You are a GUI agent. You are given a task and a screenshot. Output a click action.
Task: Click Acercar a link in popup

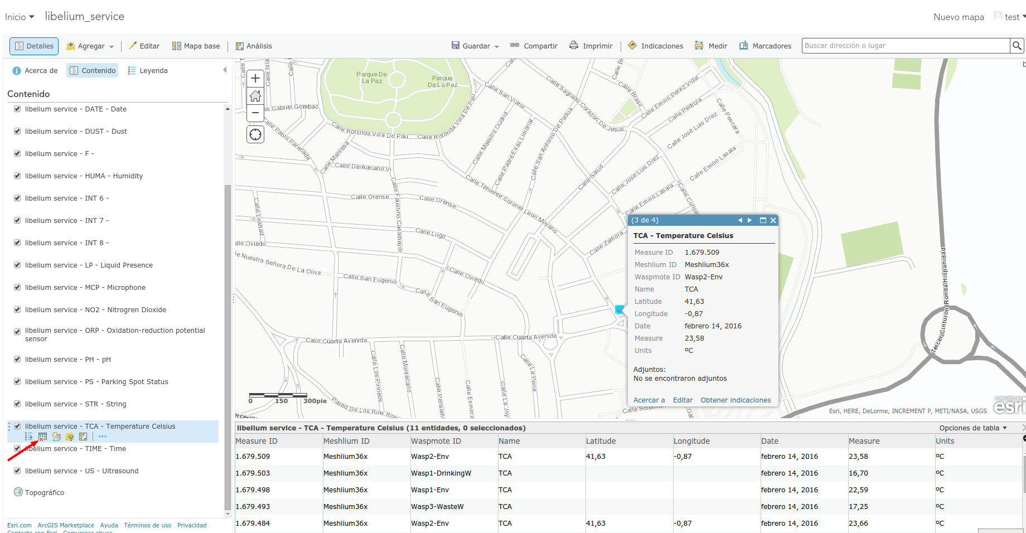tap(649, 400)
